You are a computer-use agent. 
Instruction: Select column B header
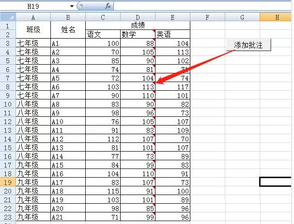[68, 17]
